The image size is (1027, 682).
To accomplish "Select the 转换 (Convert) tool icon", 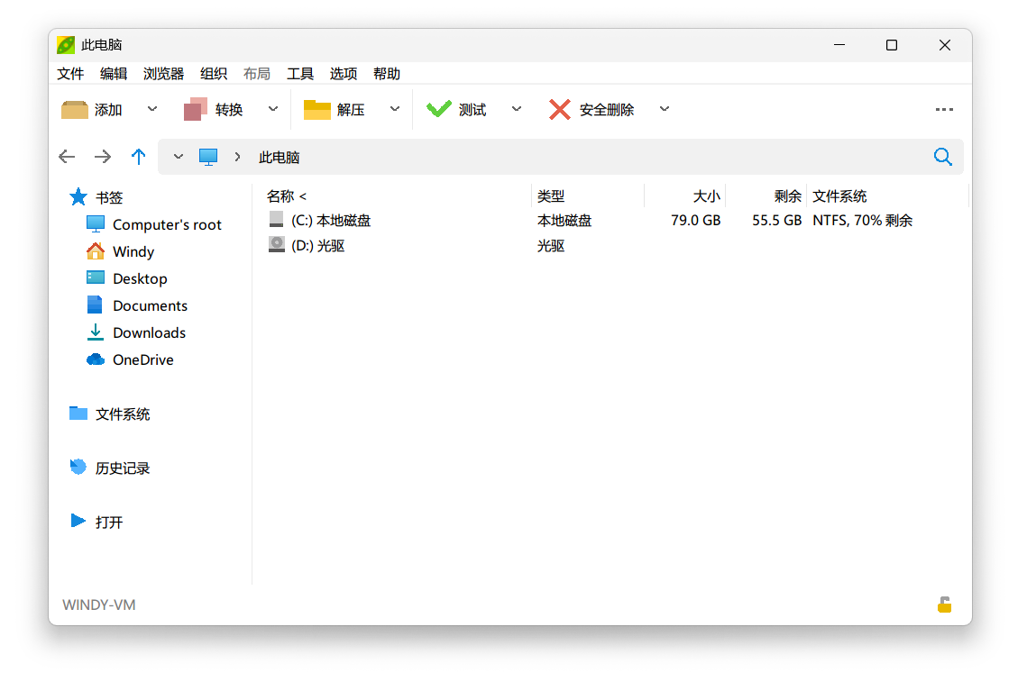I will [x=195, y=109].
